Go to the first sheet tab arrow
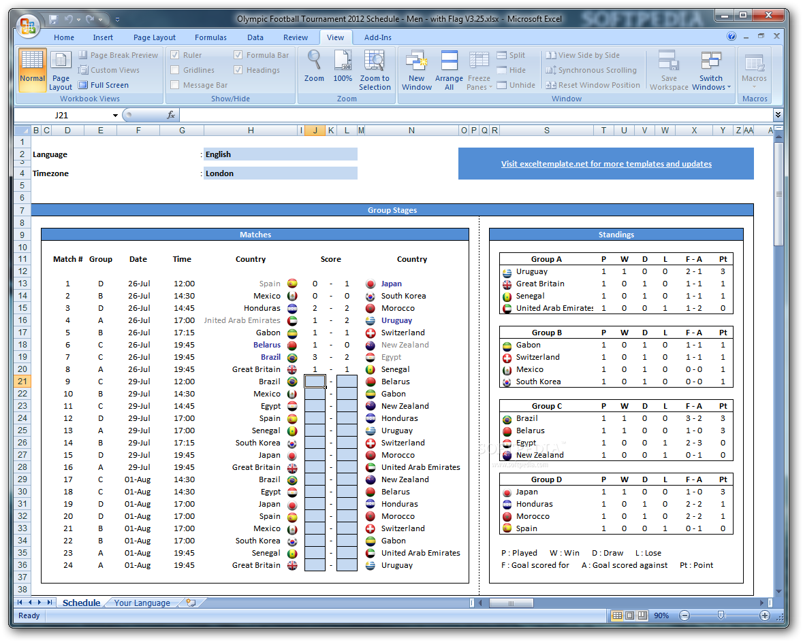 (20, 602)
